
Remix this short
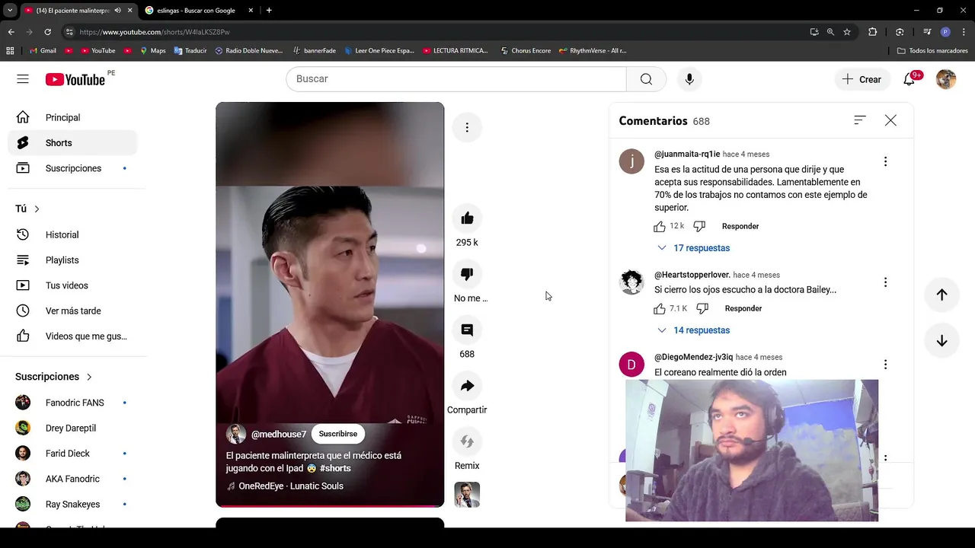point(467,441)
